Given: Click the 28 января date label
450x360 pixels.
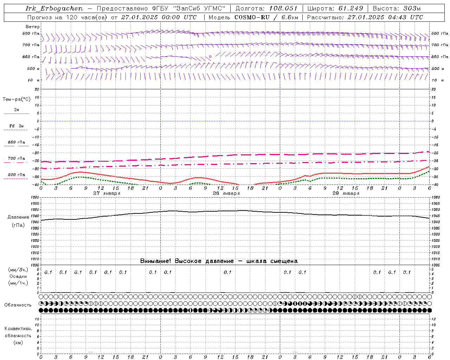Looking at the screenshot, I should [x=226, y=193].
